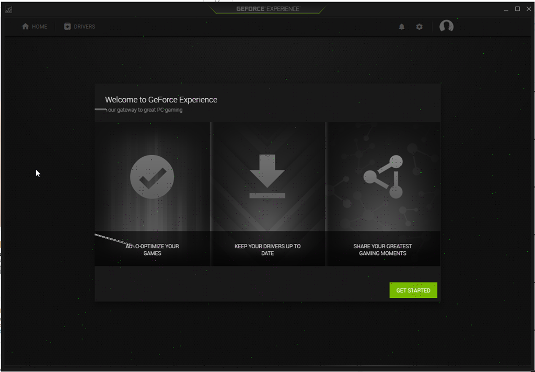The image size is (535, 372).
Task: Maximize the GeForce Experience window
Action: (517, 8)
